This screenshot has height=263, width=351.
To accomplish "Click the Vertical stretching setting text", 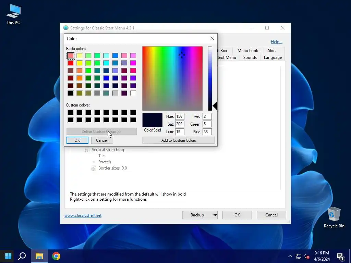I will [108, 150].
